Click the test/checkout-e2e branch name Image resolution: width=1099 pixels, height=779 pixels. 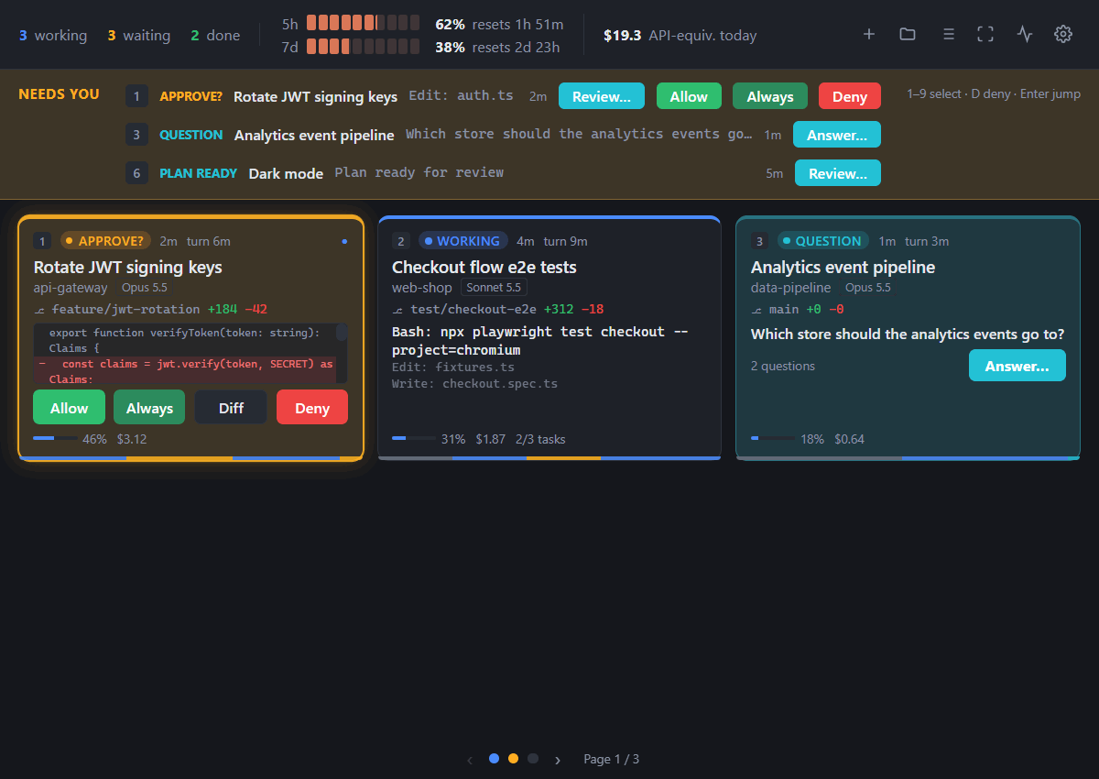[x=473, y=309]
